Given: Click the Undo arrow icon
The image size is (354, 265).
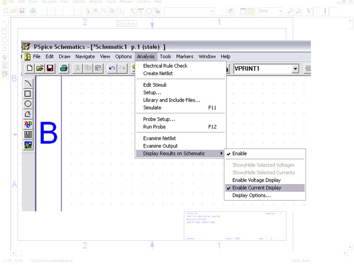Looking at the screenshot, I should (112, 68).
